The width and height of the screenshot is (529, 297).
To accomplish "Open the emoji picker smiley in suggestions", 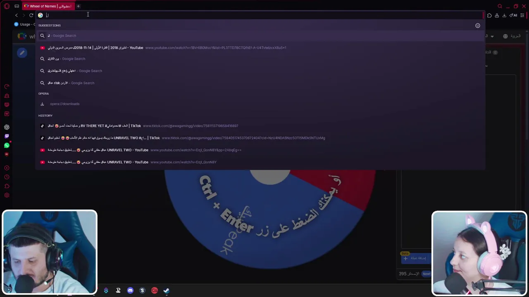I will (478, 26).
